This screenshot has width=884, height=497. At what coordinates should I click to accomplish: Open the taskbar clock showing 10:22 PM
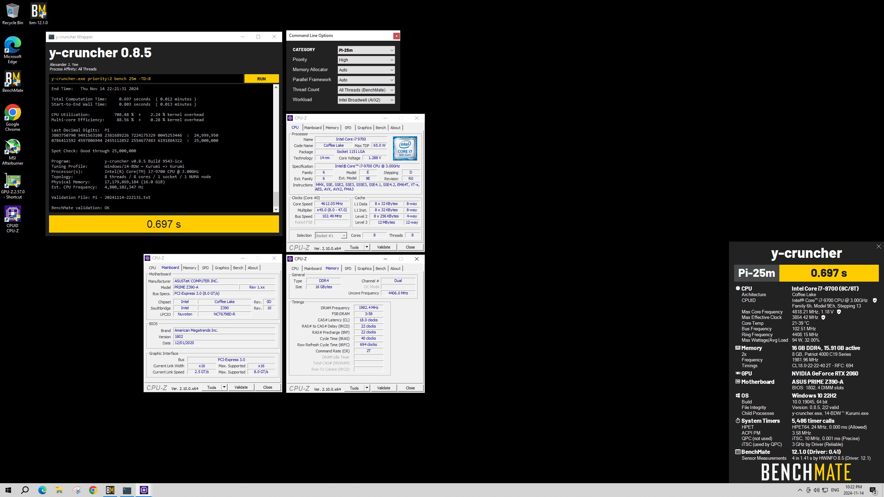(854, 490)
